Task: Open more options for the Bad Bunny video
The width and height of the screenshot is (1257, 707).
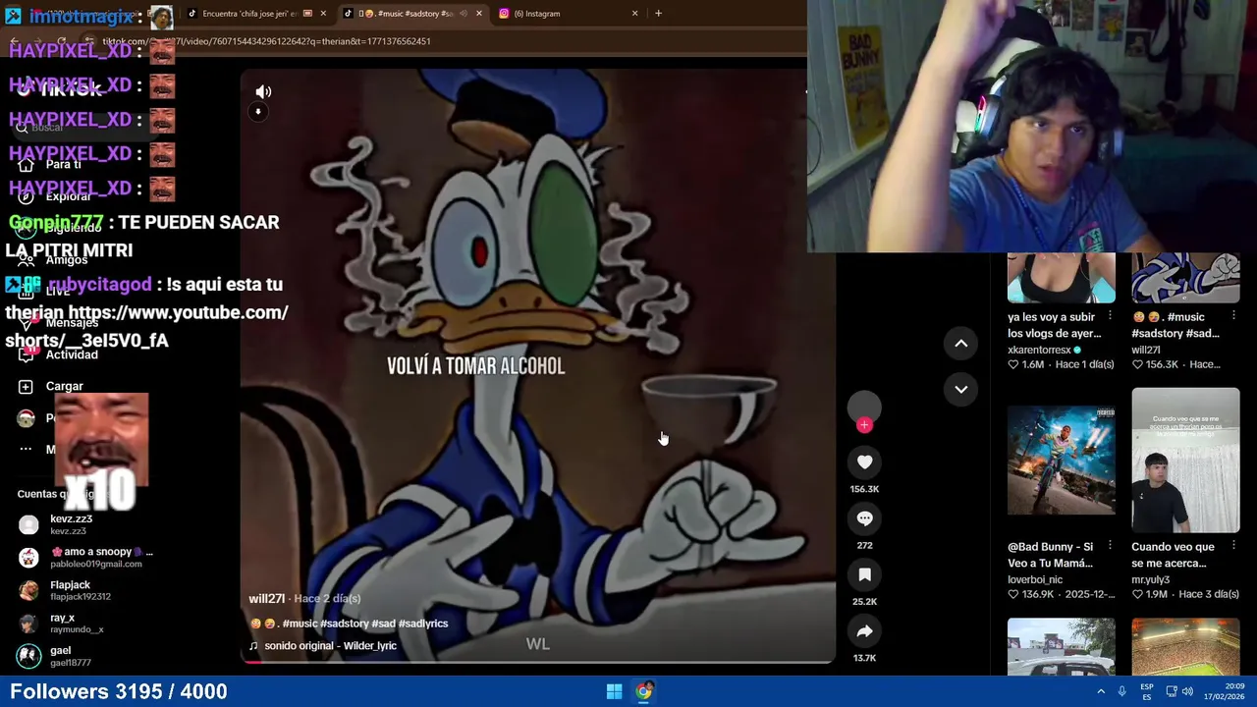Action: coord(1110,545)
